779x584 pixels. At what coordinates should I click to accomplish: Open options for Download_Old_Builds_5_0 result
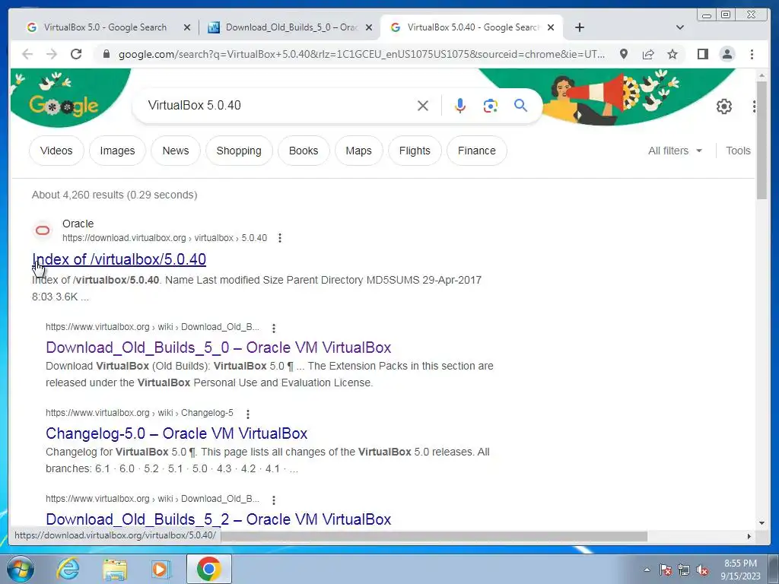(274, 328)
